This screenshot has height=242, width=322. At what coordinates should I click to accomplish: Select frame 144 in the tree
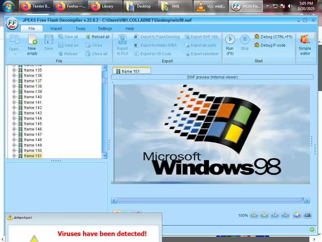(33, 118)
